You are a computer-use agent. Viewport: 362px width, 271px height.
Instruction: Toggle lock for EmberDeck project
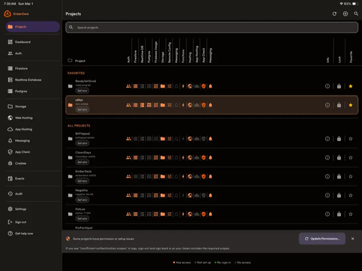(x=339, y=176)
